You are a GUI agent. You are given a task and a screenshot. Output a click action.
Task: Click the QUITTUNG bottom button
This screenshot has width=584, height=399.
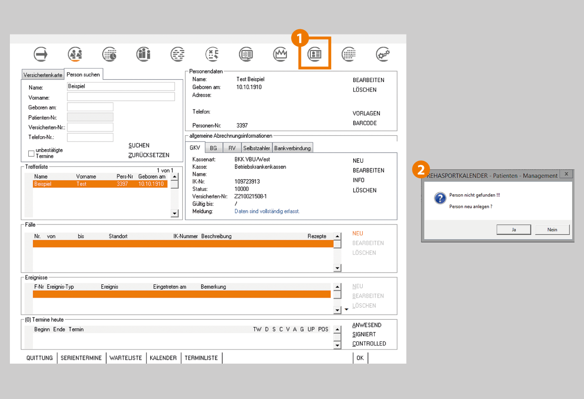pyautogui.click(x=40, y=358)
